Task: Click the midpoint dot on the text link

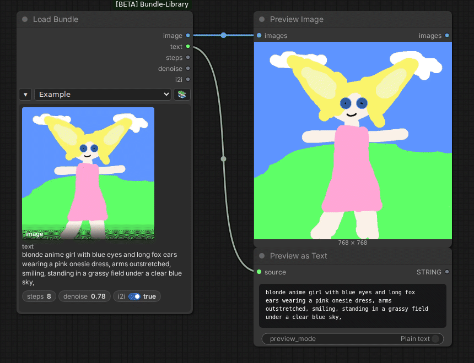Action: pyautogui.click(x=223, y=159)
